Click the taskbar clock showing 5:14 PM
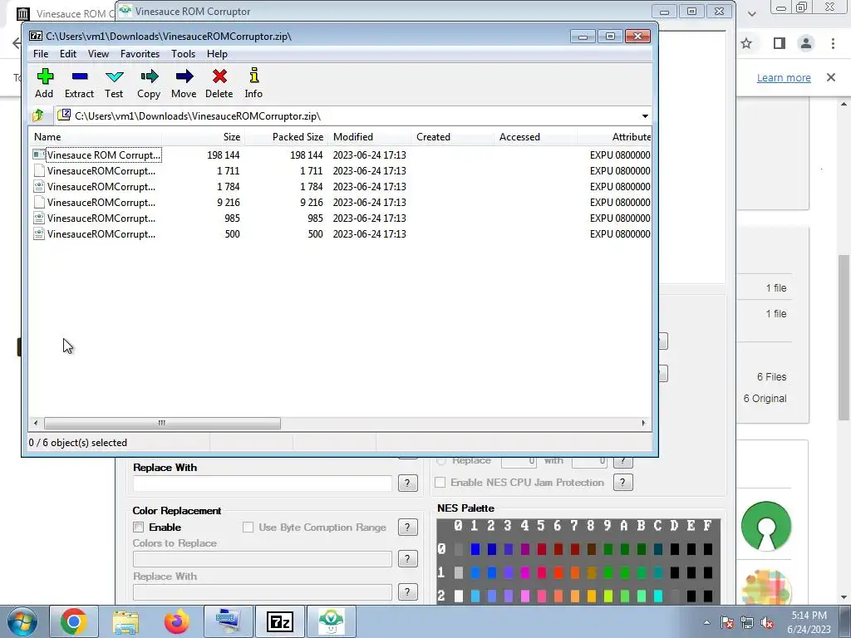Viewport: 851px width, 638px height. click(809, 622)
